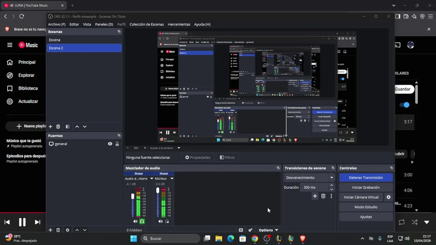Viewport: 436px width, 245px height.
Task: Toggle the blue switch in YouTube Music
Action: coord(405,105)
